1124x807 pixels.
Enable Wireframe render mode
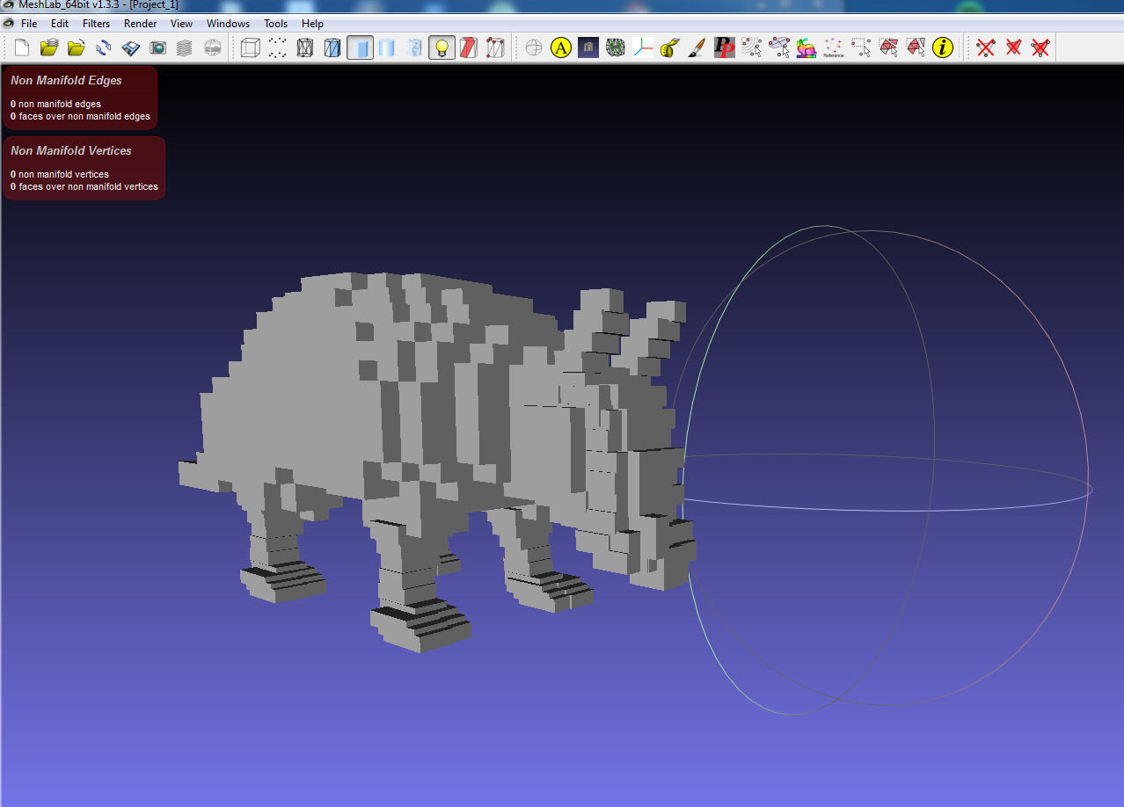click(305, 47)
